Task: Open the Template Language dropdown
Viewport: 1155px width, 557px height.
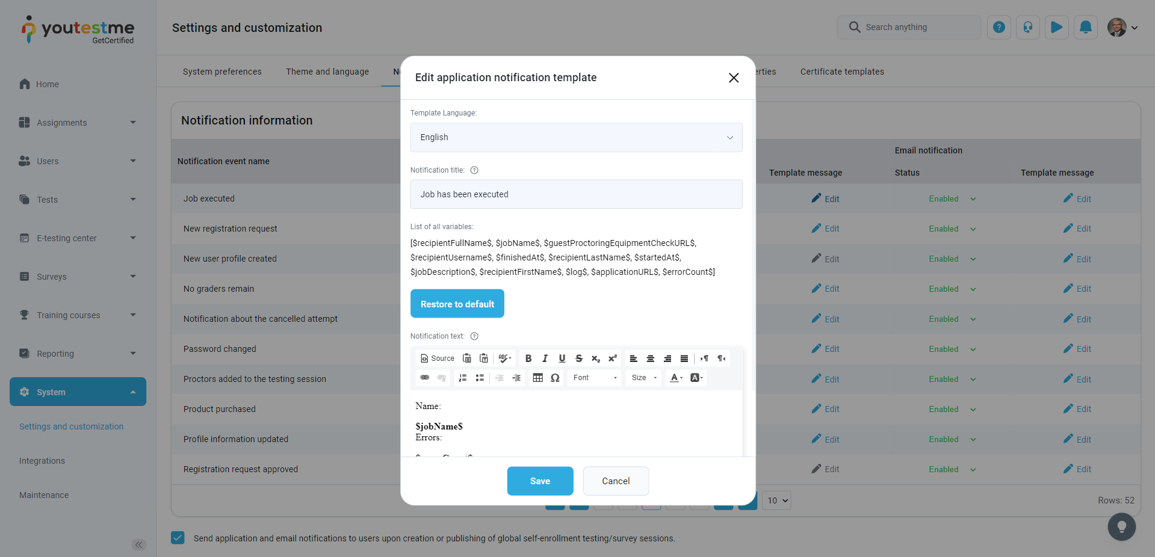Action: click(x=576, y=137)
